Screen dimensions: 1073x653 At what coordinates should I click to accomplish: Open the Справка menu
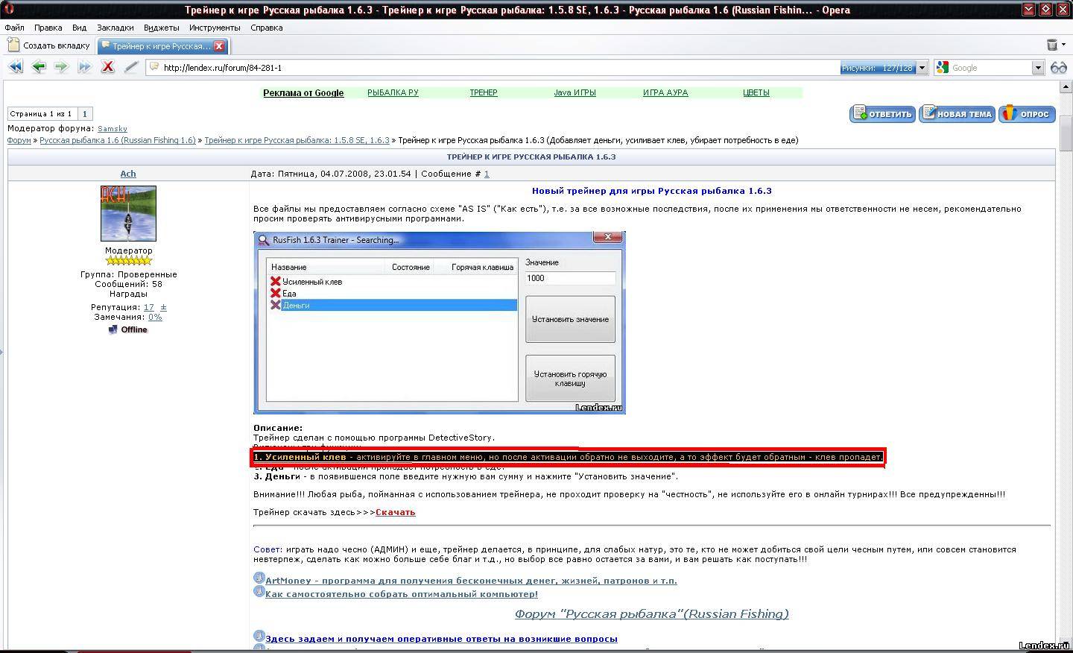[x=266, y=28]
